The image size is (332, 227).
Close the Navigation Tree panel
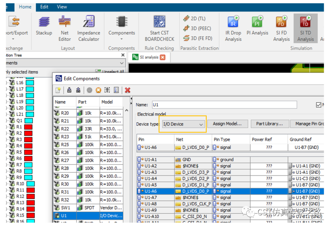coord(123,55)
